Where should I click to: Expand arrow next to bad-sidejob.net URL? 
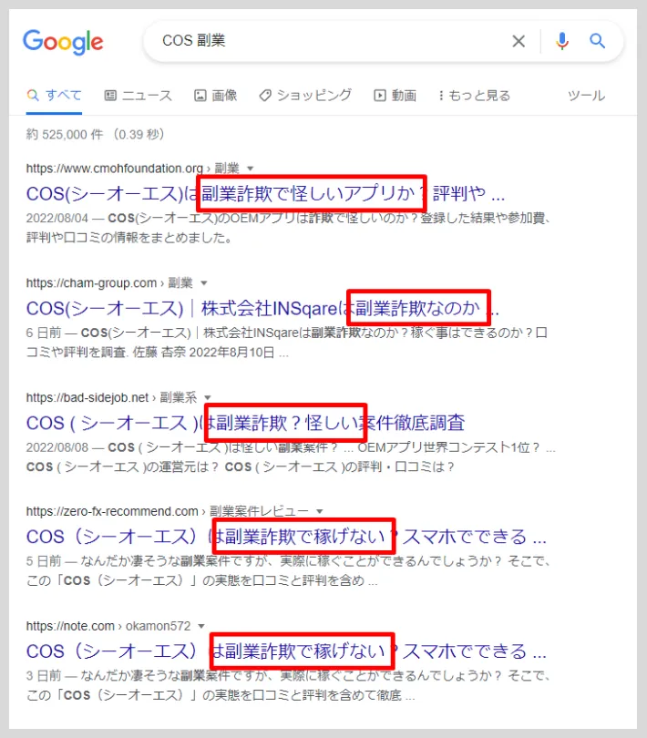point(208,397)
